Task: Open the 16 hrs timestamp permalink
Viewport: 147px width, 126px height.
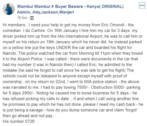Action: [22, 18]
